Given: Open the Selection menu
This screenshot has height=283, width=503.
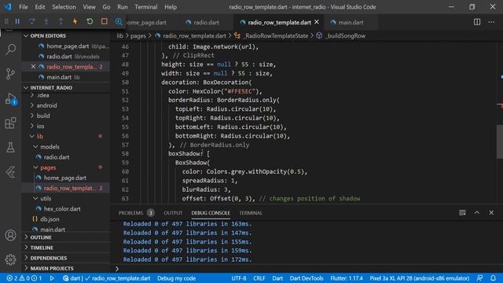Looking at the screenshot, I should point(64,7).
